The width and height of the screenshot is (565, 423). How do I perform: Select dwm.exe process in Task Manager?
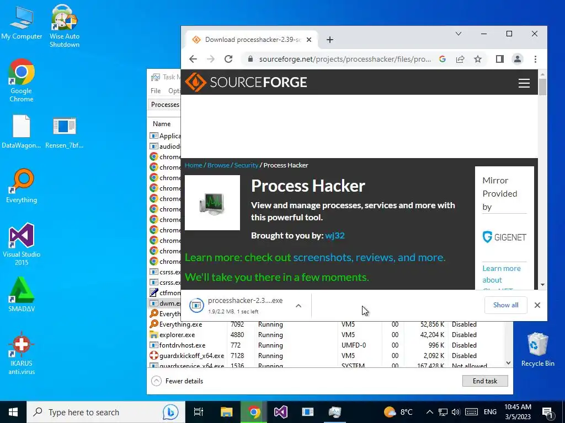[x=164, y=303]
